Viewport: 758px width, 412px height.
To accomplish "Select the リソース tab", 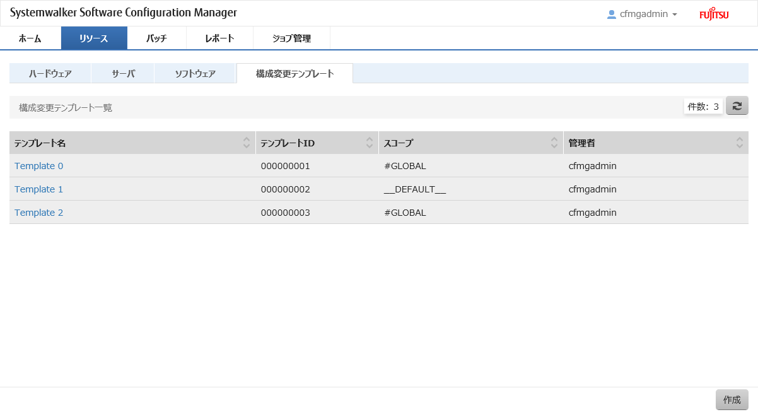I will click(x=94, y=38).
